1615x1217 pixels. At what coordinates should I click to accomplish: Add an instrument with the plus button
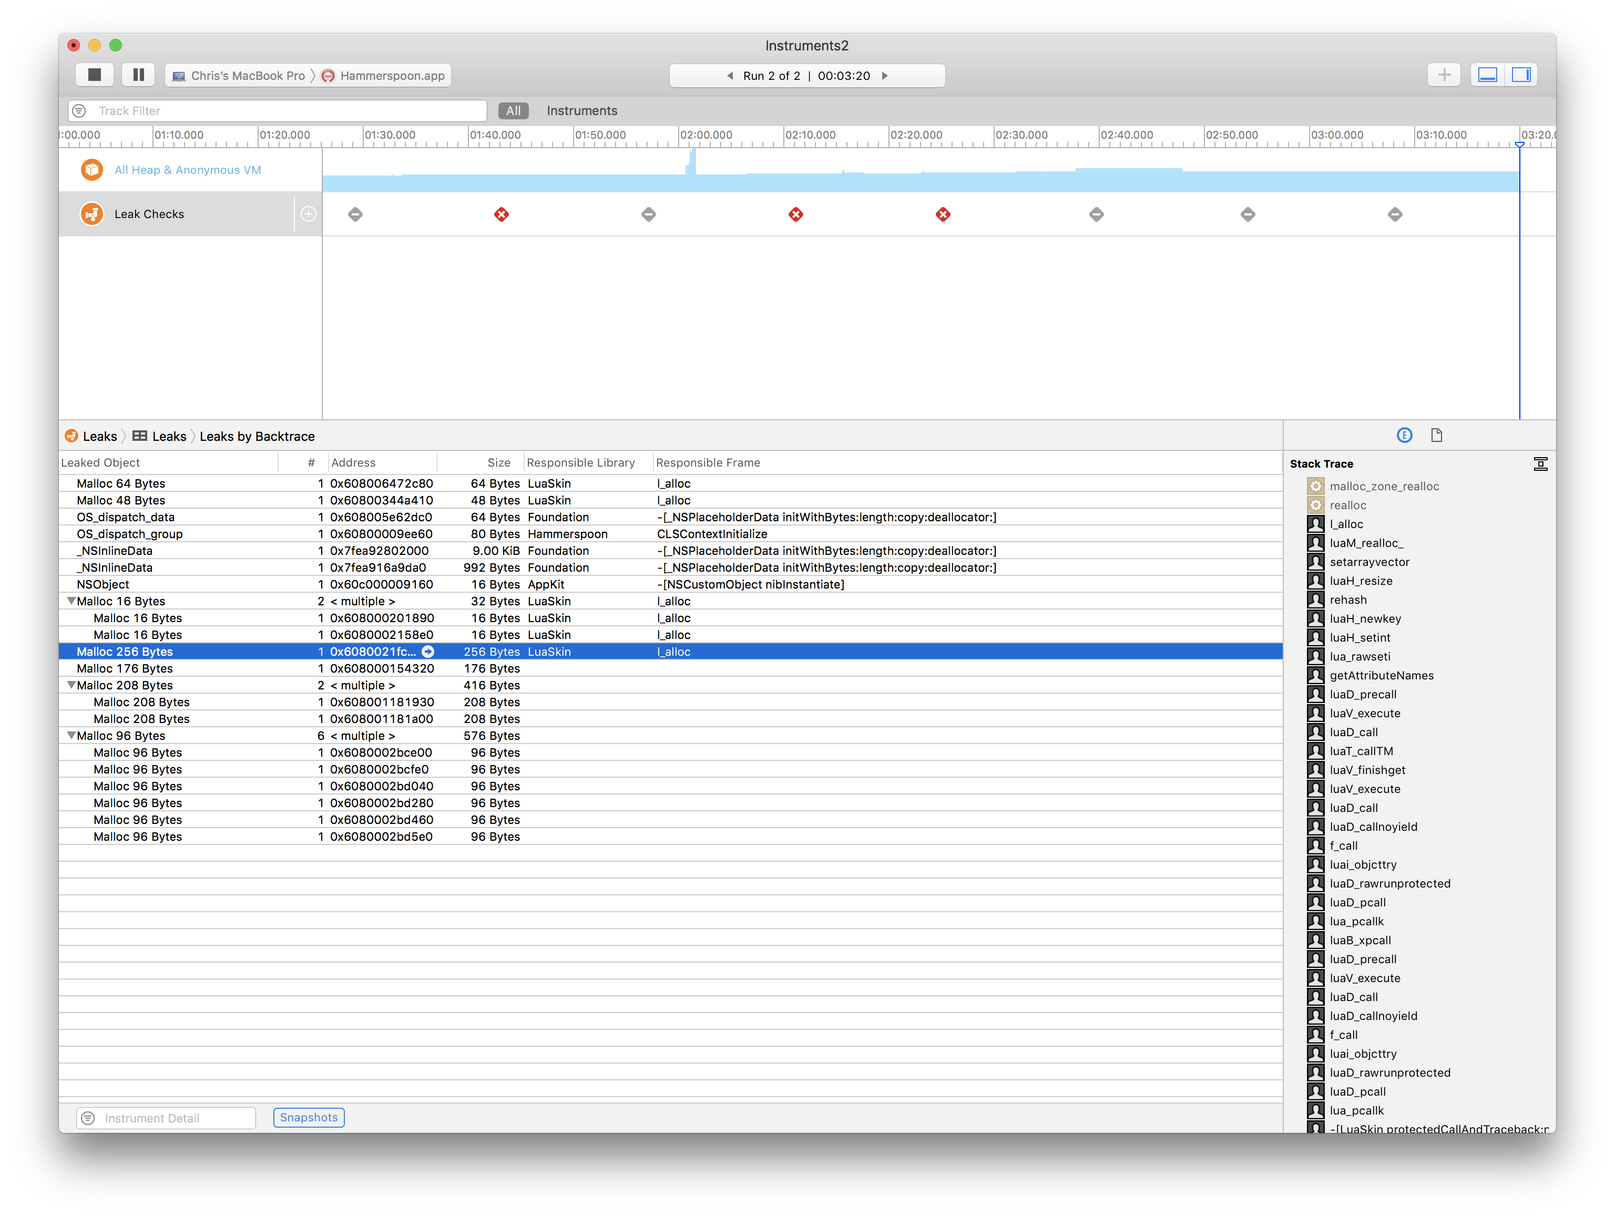[1444, 75]
